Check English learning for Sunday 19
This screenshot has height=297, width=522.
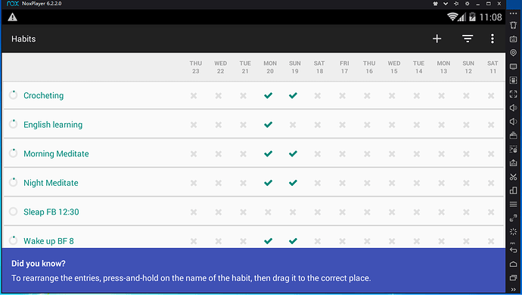click(x=293, y=125)
